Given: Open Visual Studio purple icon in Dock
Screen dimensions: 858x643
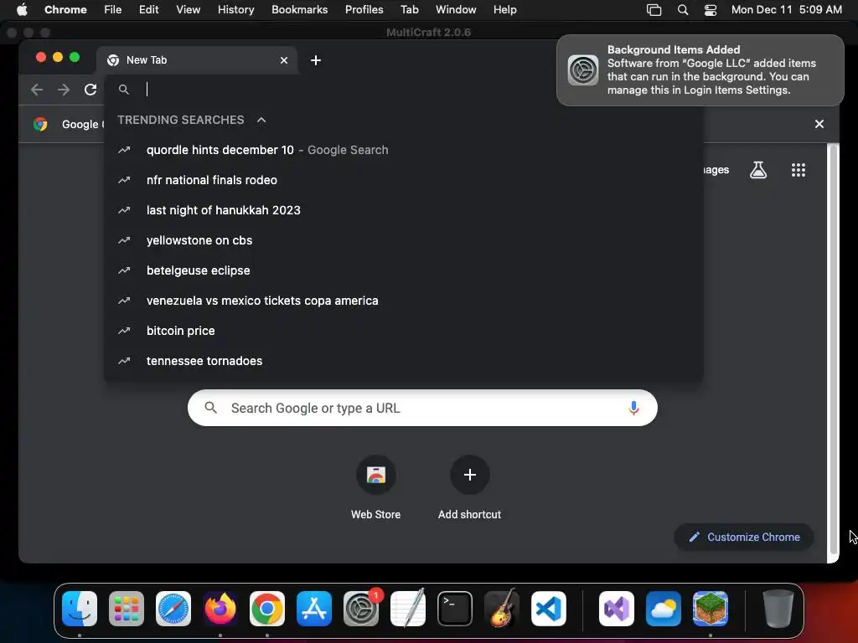Looking at the screenshot, I should (x=617, y=609).
